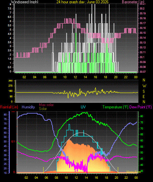Click the '90' wind direction degree label
153x182 pixels.
[11, 96]
